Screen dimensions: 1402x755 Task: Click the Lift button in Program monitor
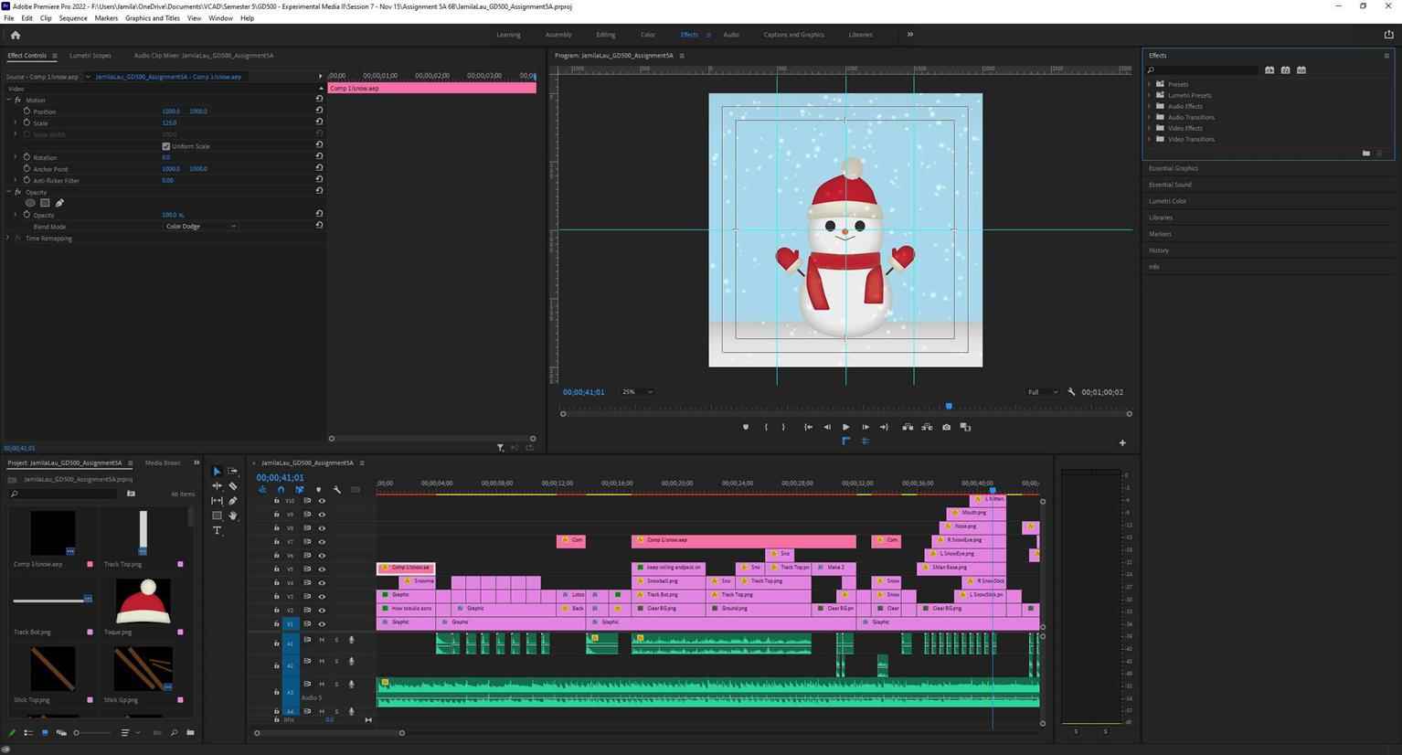tap(908, 427)
